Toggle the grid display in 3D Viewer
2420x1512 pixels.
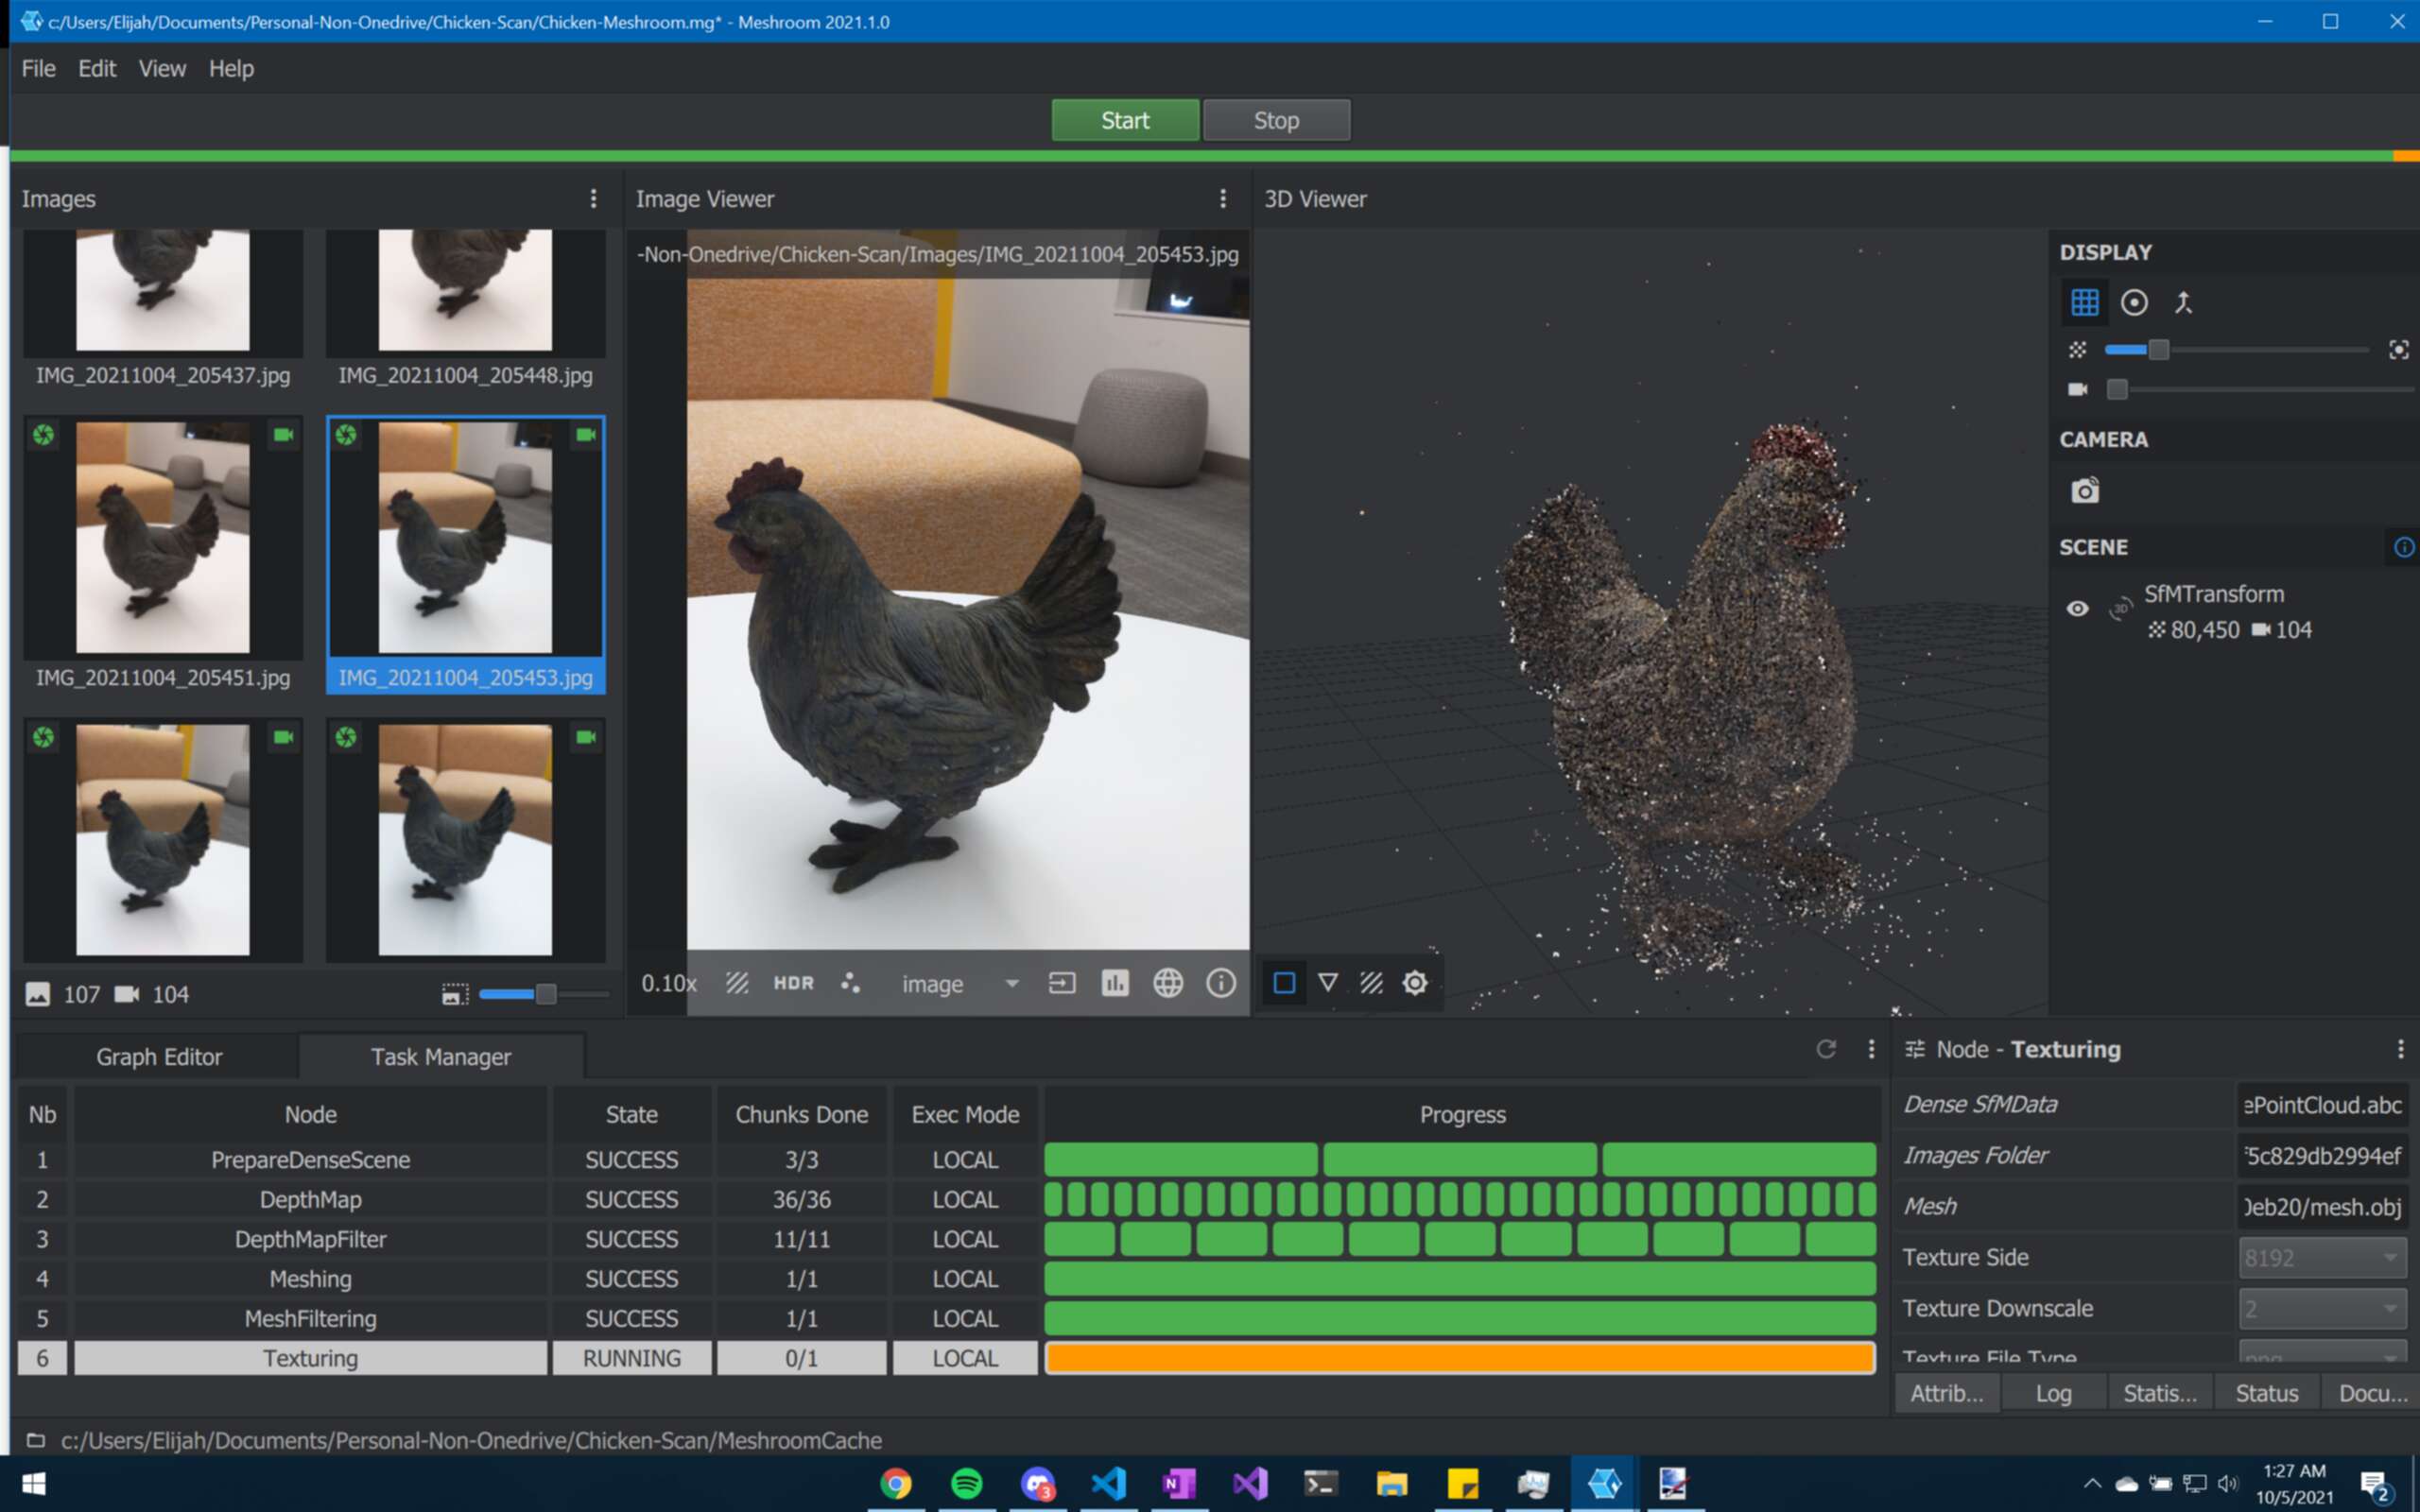[2085, 302]
